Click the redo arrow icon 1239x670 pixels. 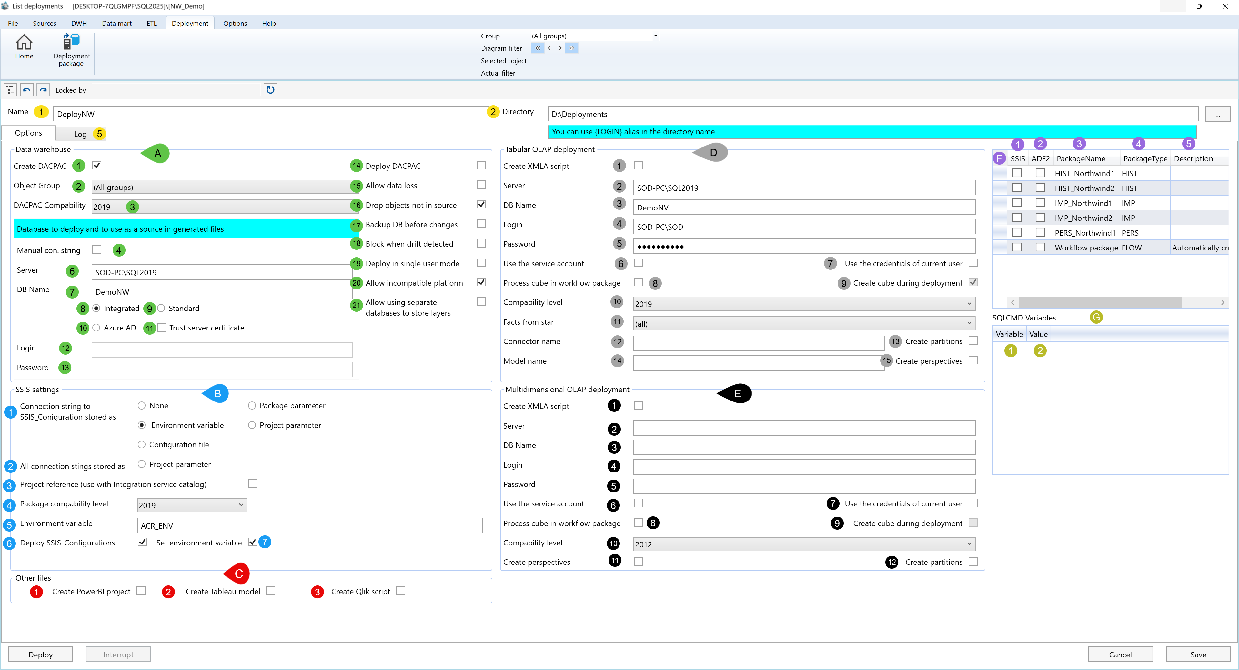tap(43, 90)
